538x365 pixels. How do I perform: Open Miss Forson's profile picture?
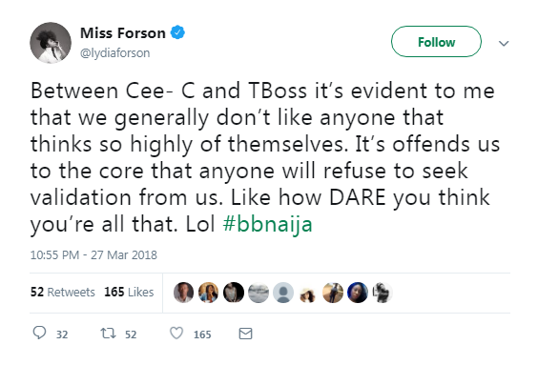point(51,43)
